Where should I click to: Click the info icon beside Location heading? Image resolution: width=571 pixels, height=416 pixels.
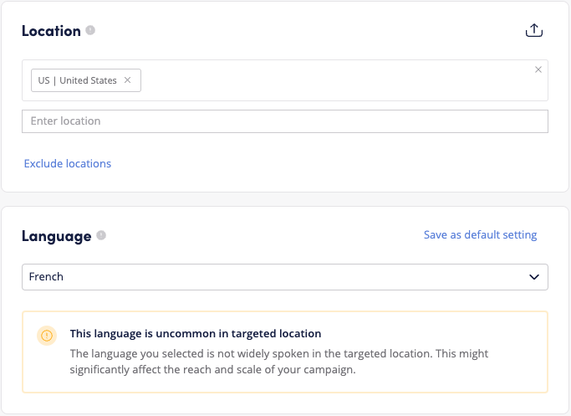pyautogui.click(x=90, y=31)
